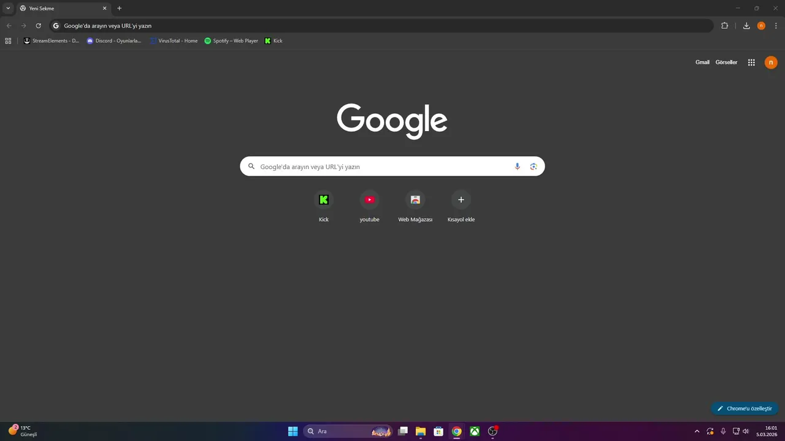
Task: Open the tab search dropdown arrow
Action: tap(8, 9)
